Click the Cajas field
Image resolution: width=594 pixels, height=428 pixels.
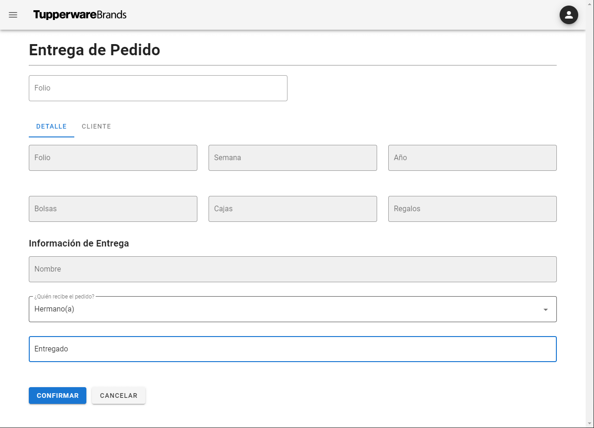point(293,209)
